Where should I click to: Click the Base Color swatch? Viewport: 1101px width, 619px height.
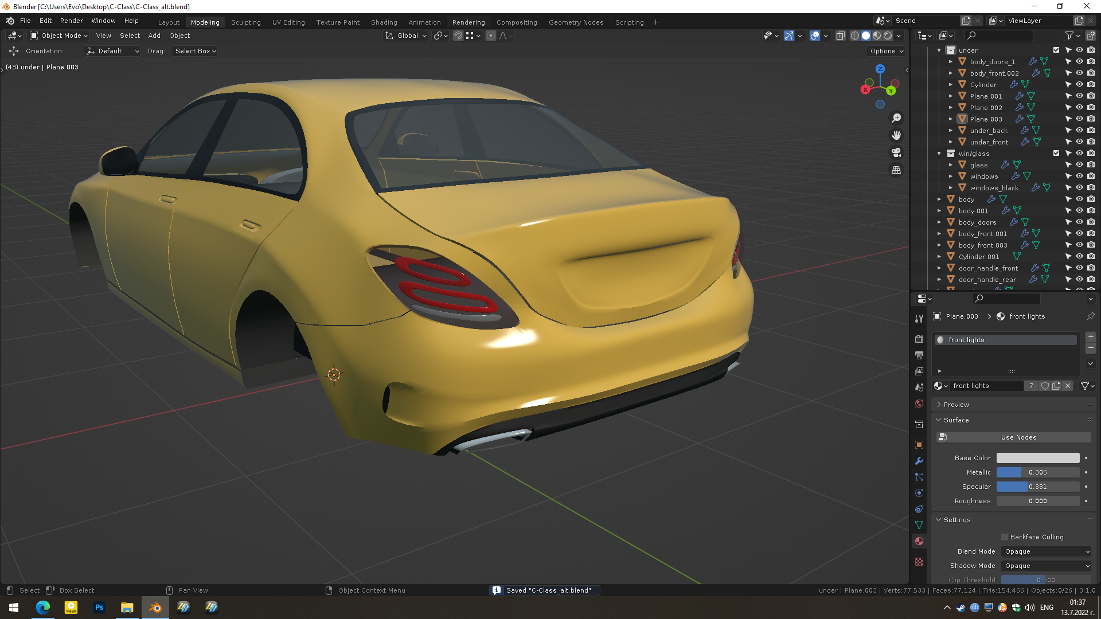point(1037,458)
